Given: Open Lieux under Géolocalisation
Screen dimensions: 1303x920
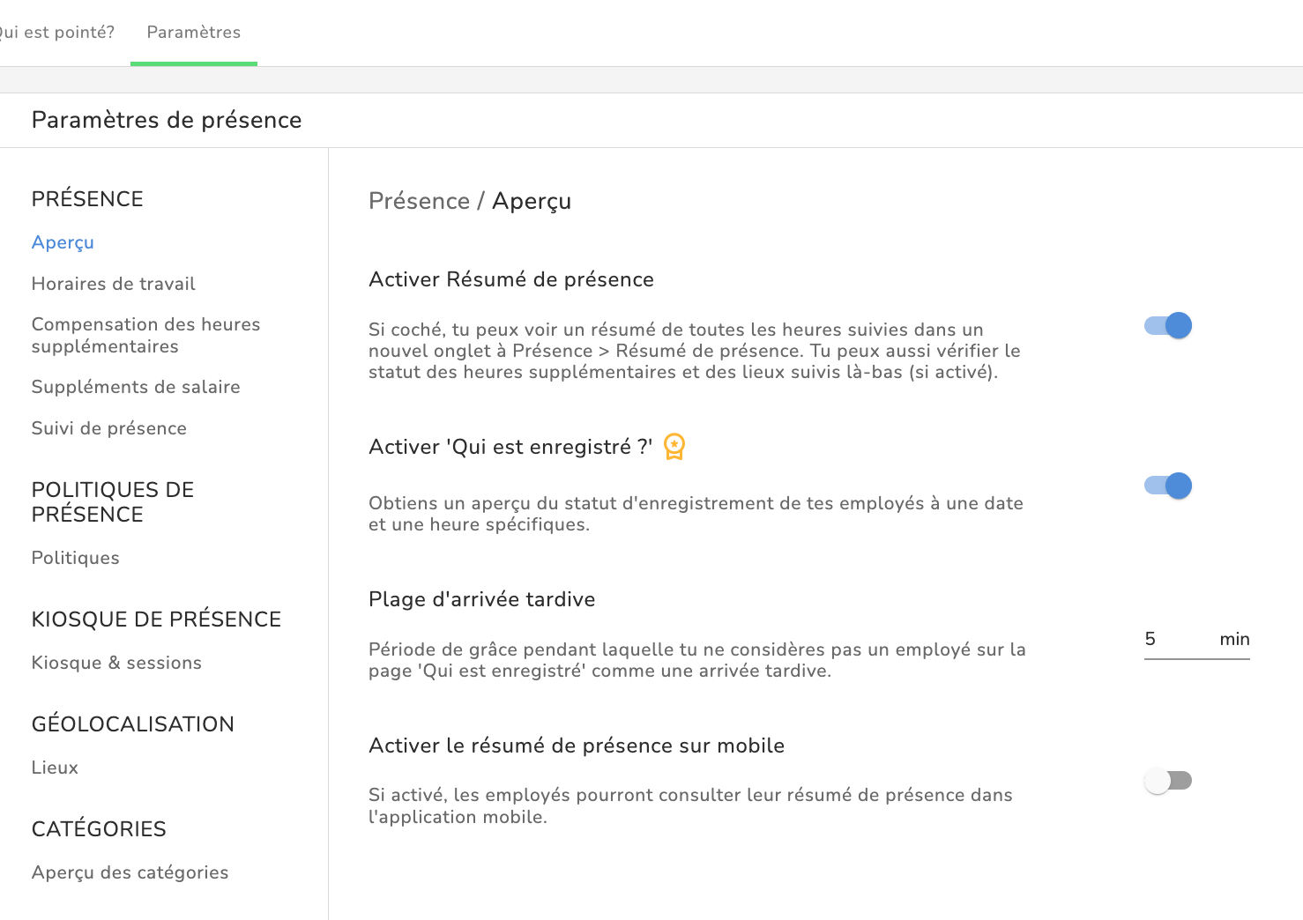Looking at the screenshot, I should pos(55,768).
